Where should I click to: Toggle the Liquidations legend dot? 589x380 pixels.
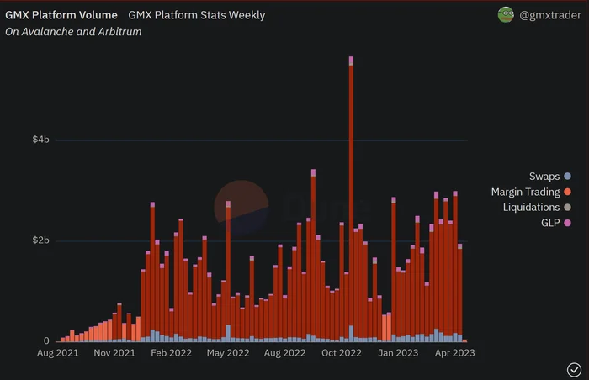click(x=568, y=208)
